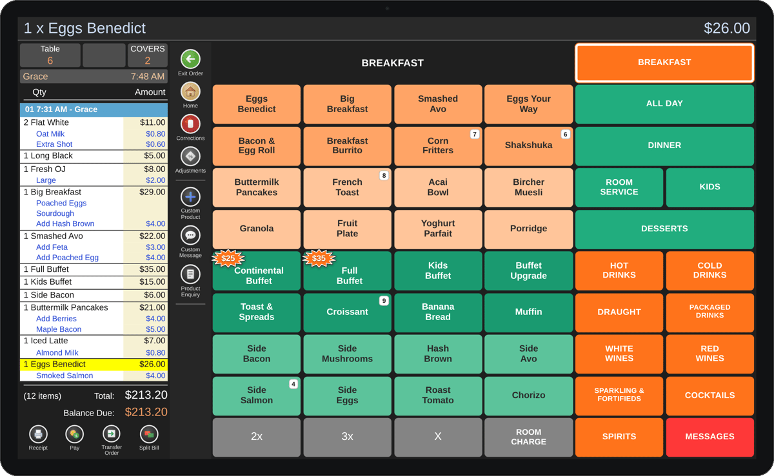This screenshot has width=774, height=476.
Task: Add Full Buffet button
Action: point(347,271)
